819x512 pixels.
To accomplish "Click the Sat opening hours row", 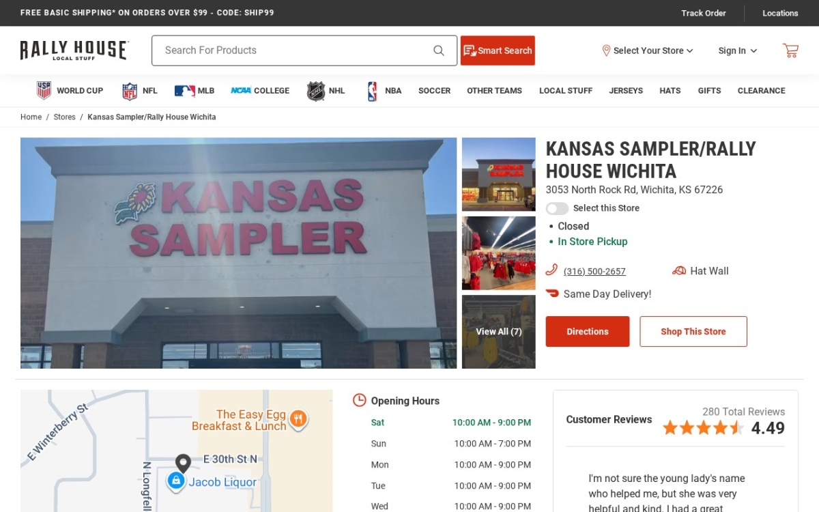I will [450, 423].
